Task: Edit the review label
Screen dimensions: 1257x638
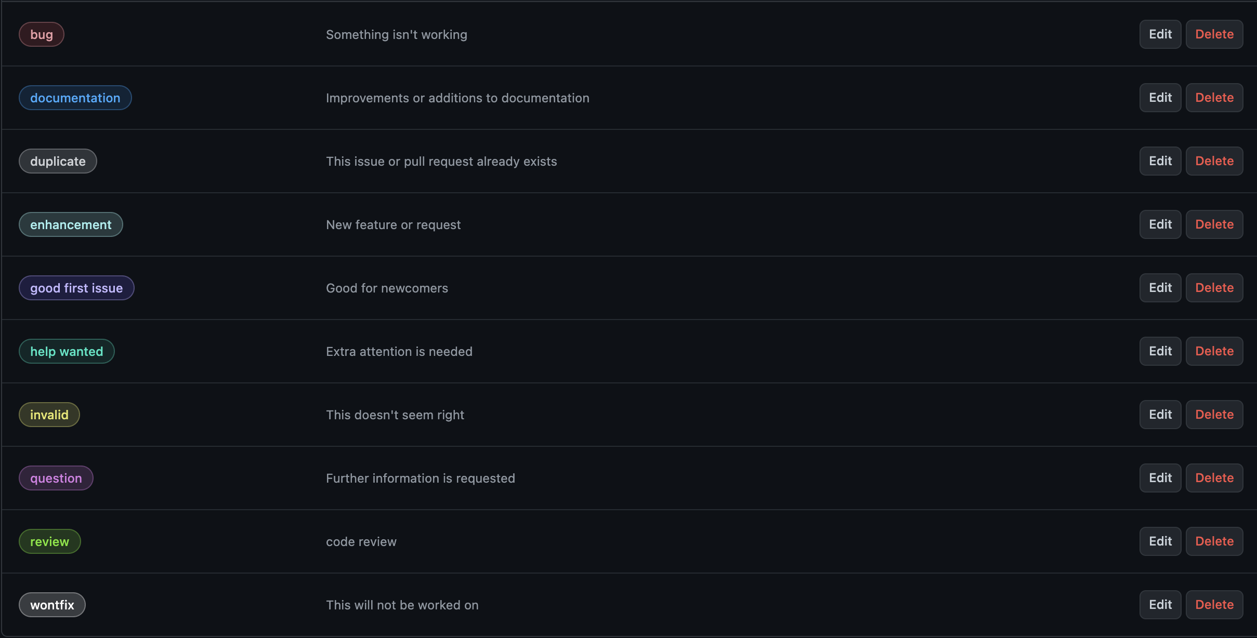Action: [x=1160, y=541]
